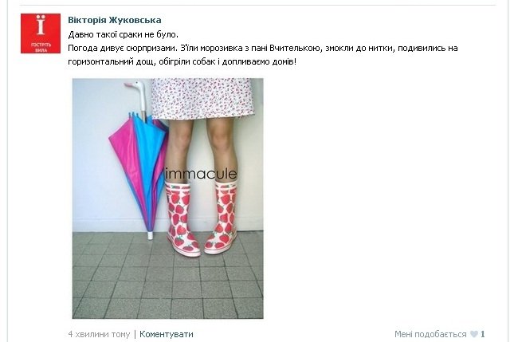Click the Коментувати link
The width and height of the screenshot is (514, 342).
pos(167,334)
